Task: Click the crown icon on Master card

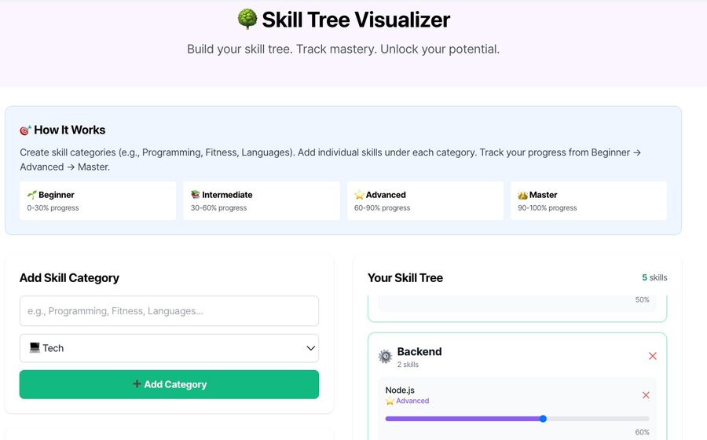Action: 522,195
